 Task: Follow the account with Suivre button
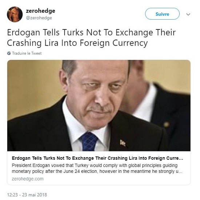click(x=162, y=14)
